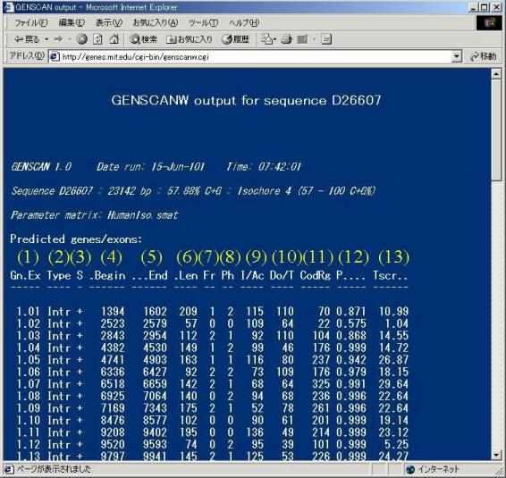Open the Search (検索) toolbar button

143,39
